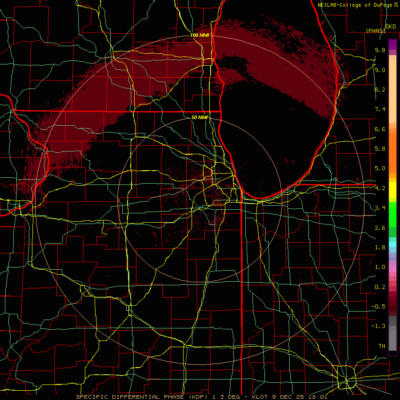Click the 9.8 value on the color scale

click(x=380, y=50)
